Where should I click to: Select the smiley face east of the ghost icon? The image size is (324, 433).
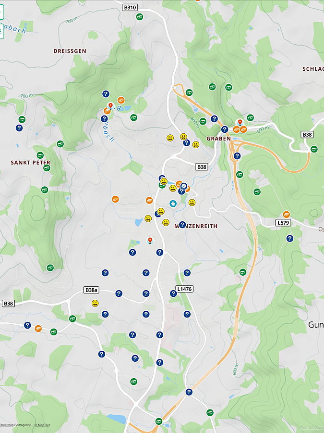[x=192, y=203]
